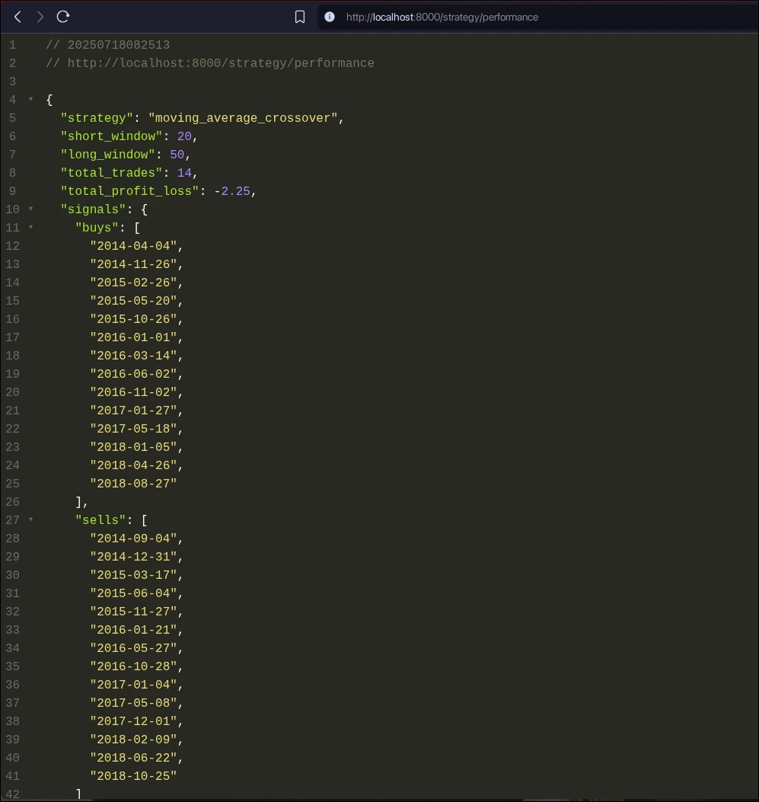The width and height of the screenshot is (759, 802).
Task: Click the "total_trades" key
Action: (111, 173)
